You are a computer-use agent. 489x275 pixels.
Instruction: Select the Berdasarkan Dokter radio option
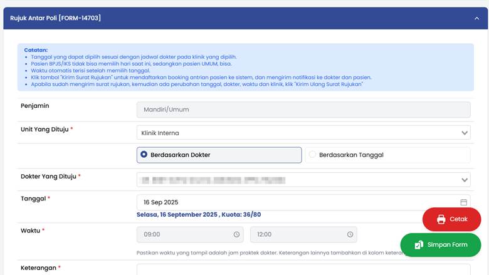144,155
